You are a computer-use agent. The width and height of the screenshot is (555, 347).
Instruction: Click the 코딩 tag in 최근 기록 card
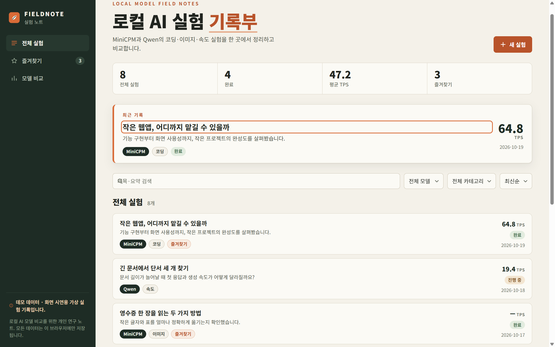[x=160, y=151]
